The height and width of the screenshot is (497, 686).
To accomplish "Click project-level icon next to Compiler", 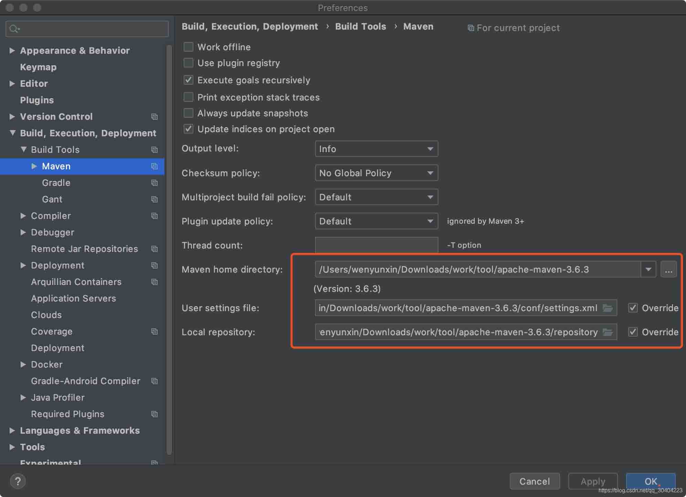I will click(154, 216).
